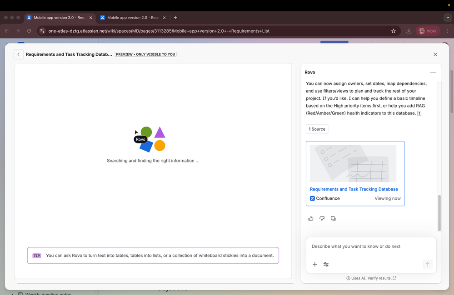Open site permissions icon in address bar
This screenshot has height=295, width=454.
42,31
